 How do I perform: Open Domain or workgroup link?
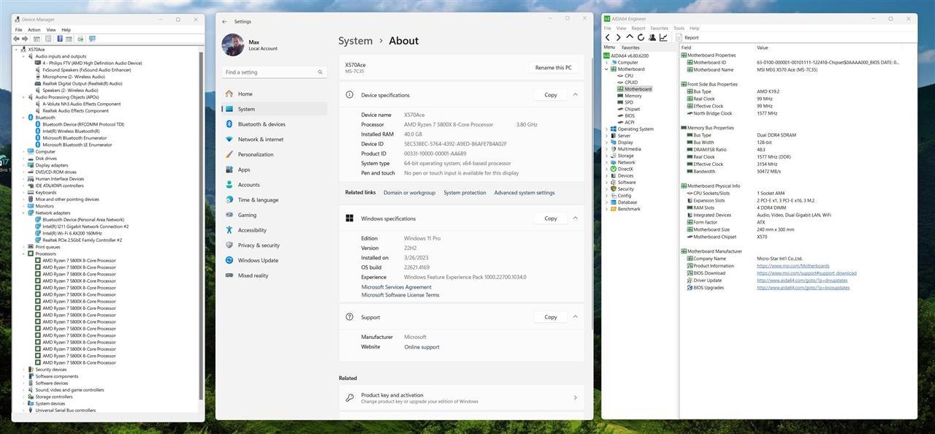[x=409, y=193]
